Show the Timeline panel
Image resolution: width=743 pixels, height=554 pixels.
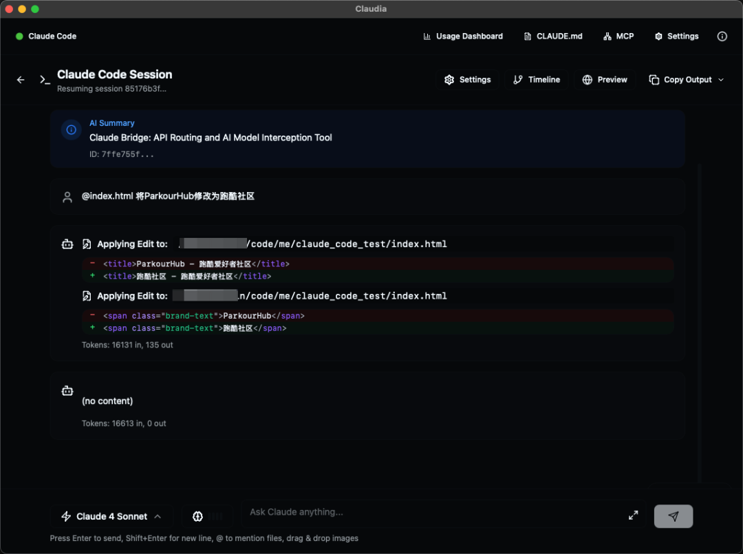(537, 80)
